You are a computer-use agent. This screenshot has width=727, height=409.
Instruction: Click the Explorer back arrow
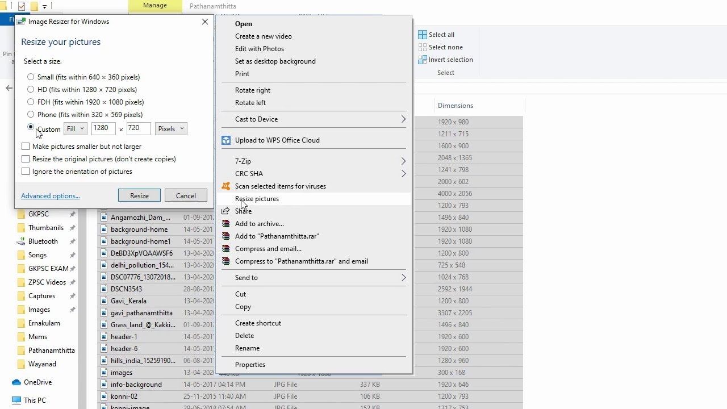pos(9,88)
